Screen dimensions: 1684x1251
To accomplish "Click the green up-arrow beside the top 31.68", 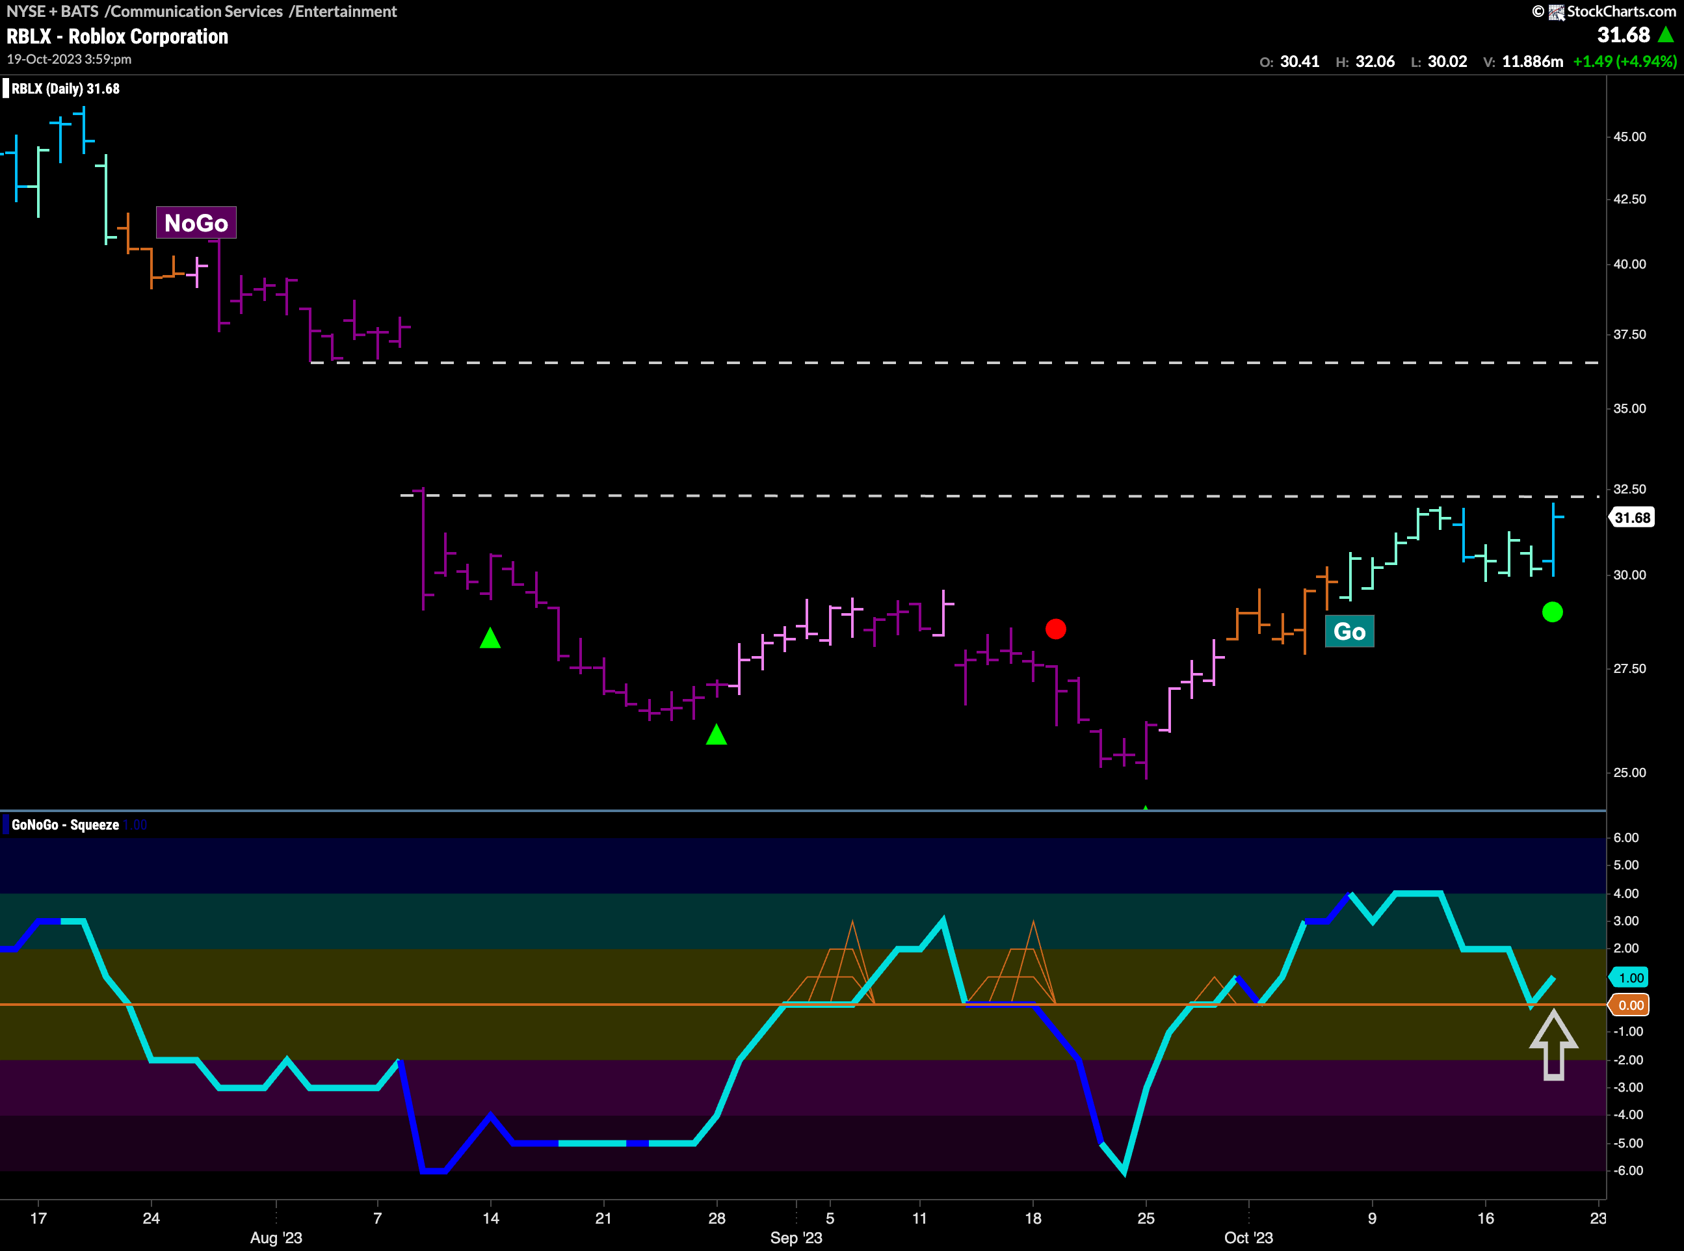I will 1666,35.
